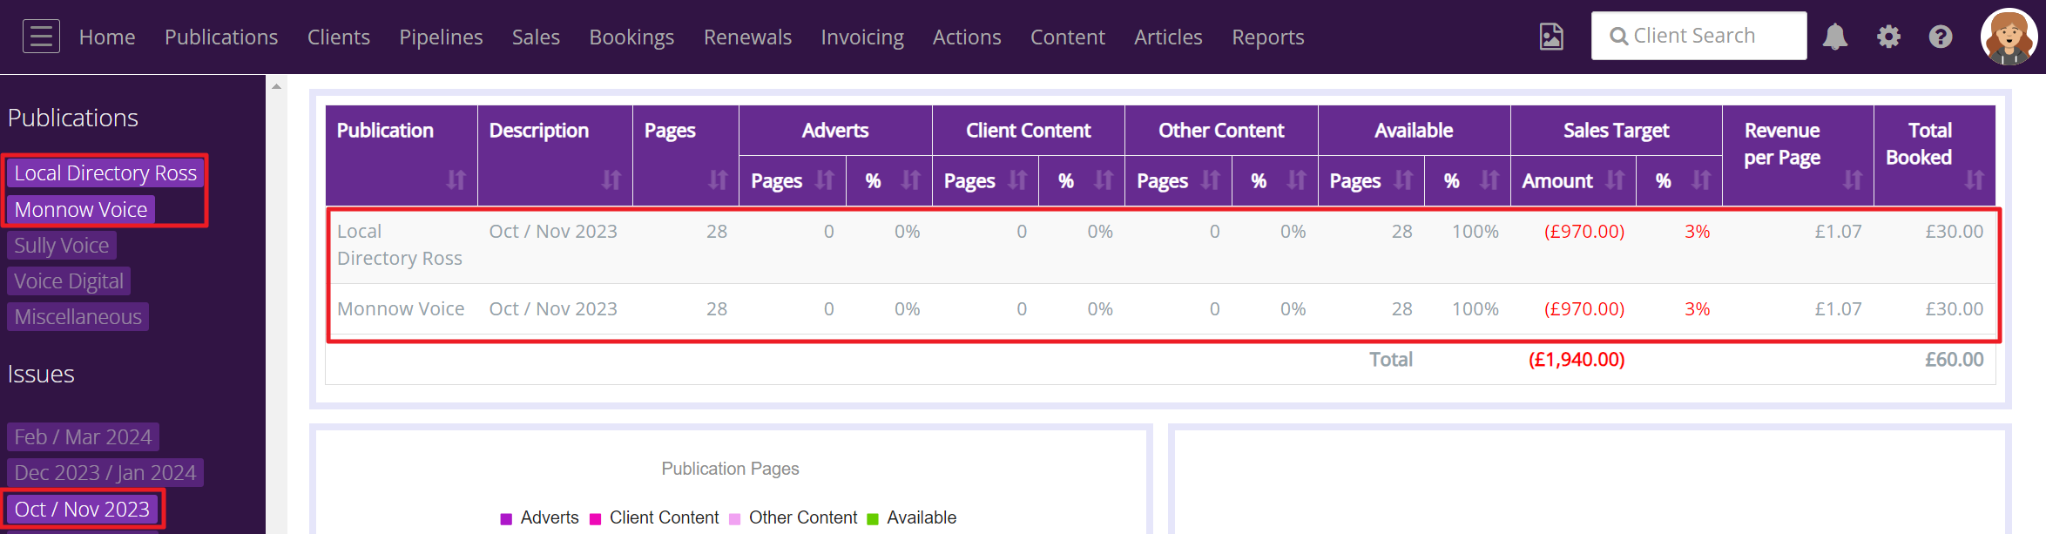Select Local Directory Ross table row name
This screenshot has height=534, width=2046.
400,245
